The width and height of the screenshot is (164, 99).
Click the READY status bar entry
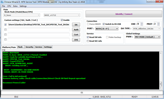135,97
